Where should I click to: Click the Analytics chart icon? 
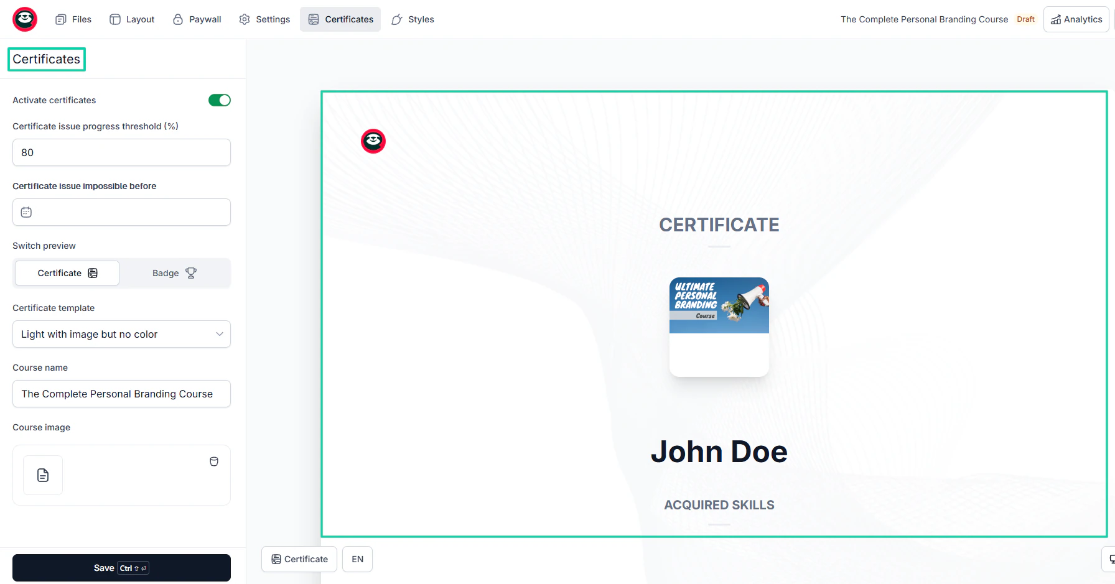pyautogui.click(x=1056, y=20)
